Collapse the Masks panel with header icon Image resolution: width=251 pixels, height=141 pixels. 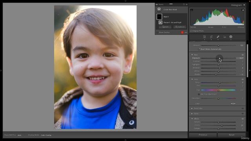(187, 4)
